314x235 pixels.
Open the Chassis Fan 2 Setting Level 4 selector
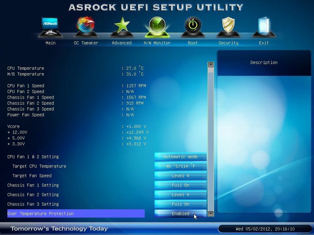point(180,195)
